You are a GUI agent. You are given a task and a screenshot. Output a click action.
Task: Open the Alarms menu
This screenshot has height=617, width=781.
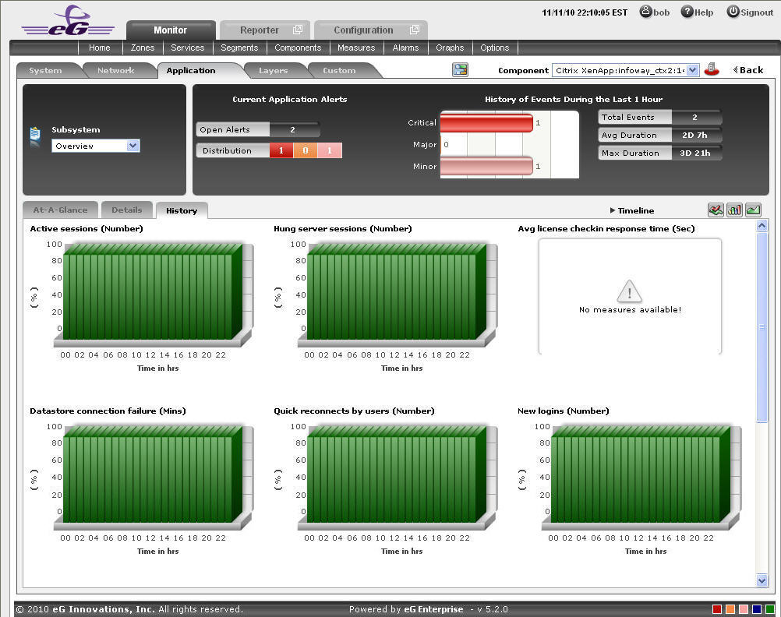(405, 48)
